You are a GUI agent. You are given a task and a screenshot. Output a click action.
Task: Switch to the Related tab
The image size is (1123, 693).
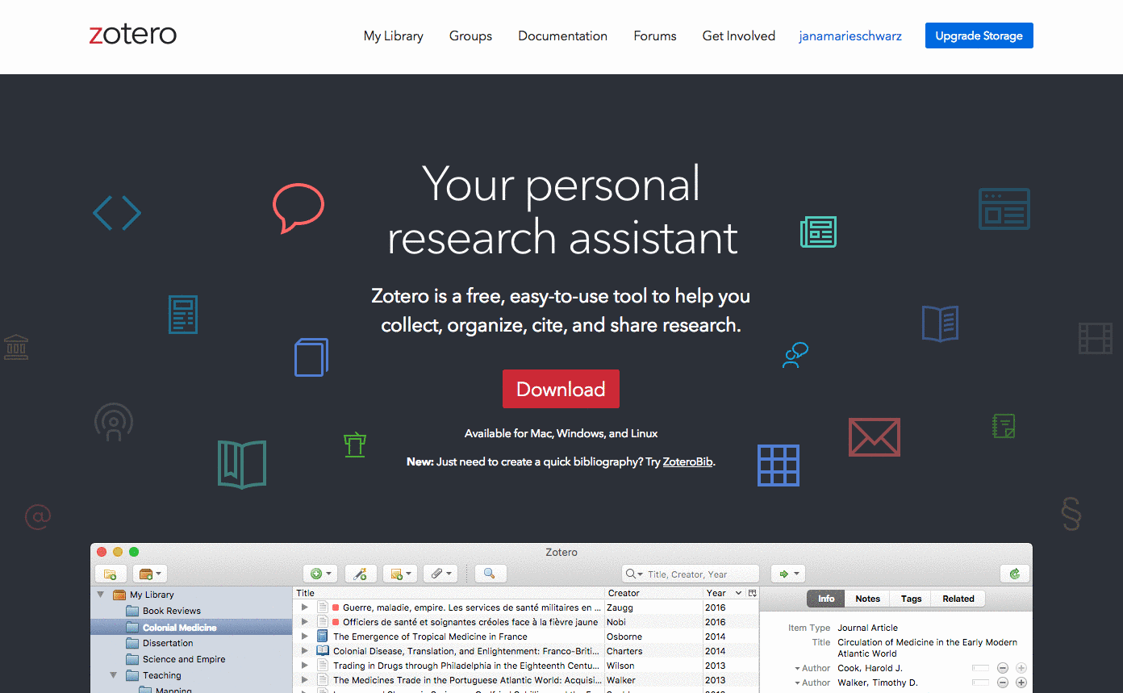(958, 599)
